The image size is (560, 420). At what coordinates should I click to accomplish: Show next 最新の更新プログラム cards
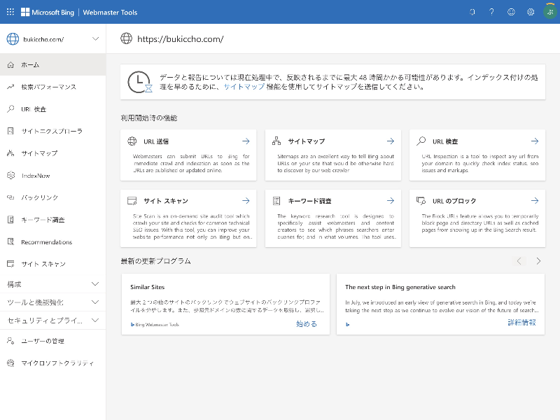click(538, 261)
